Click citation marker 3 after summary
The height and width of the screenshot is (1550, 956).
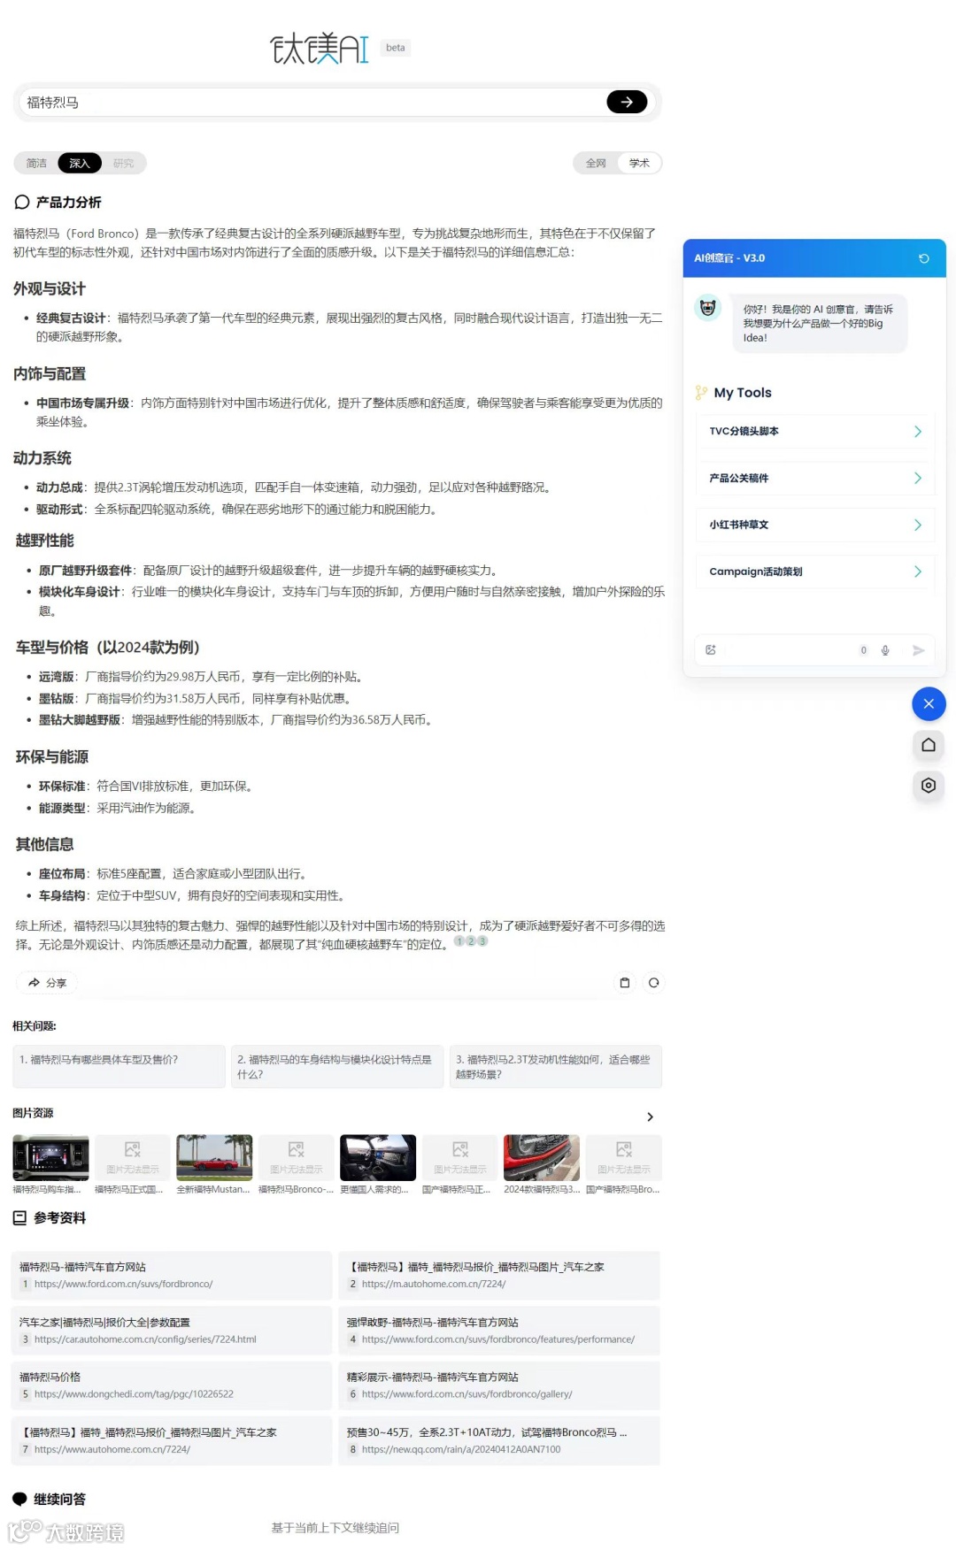point(482,941)
